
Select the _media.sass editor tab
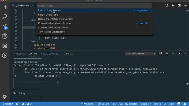(22, 6)
